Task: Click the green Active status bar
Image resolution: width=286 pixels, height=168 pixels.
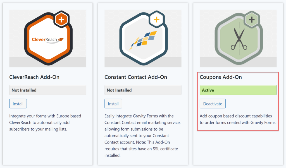Action: tap(238, 90)
